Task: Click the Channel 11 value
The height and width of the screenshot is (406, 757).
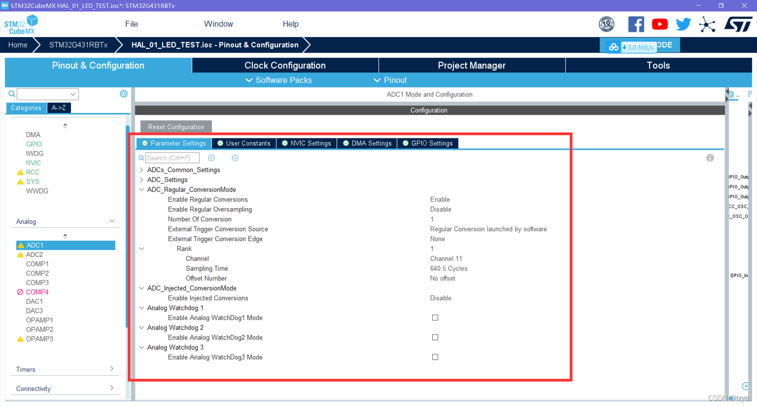Action: (x=446, y=259)
